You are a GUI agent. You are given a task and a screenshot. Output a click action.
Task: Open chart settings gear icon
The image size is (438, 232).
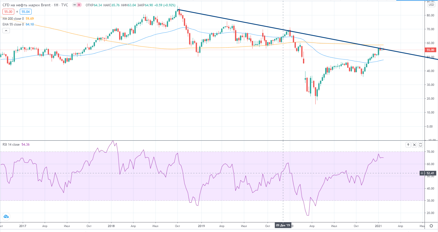click(431, 226)
